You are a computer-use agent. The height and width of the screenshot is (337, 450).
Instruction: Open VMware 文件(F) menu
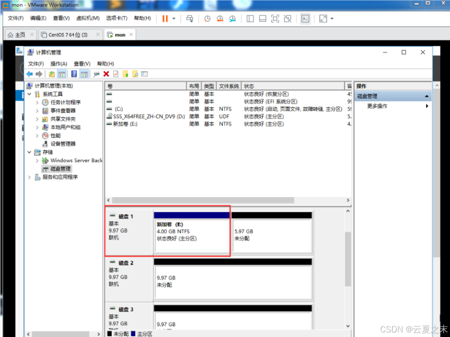pos(15,18)
